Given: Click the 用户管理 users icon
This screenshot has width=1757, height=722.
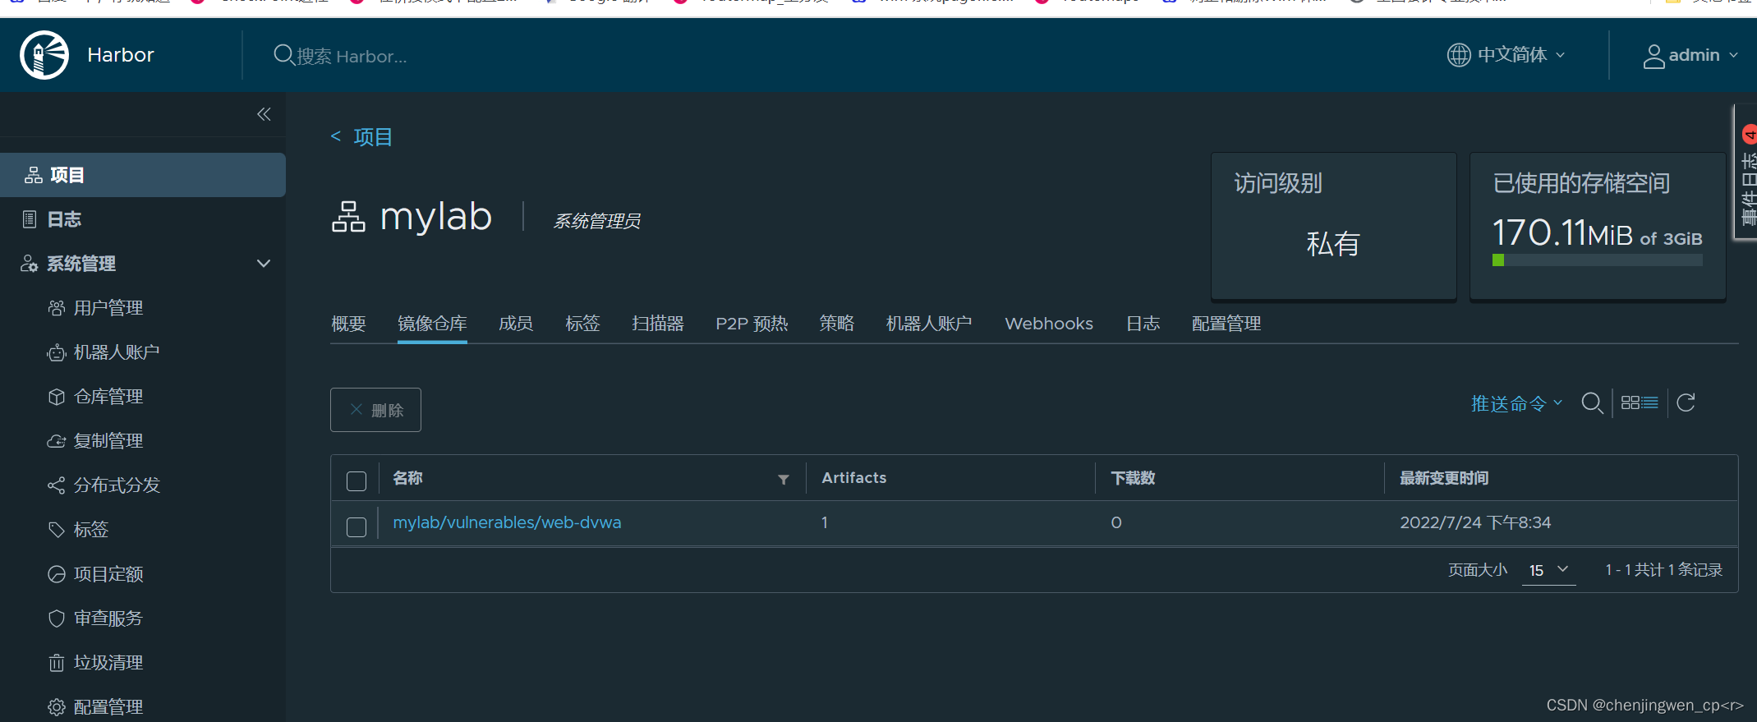Looking at the screenshot, I should (56, 308).
